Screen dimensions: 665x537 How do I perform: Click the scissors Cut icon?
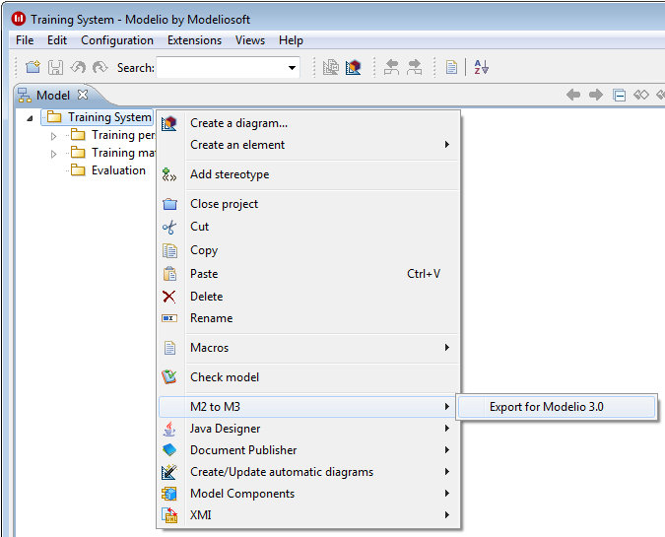click(x=169, y=227)
